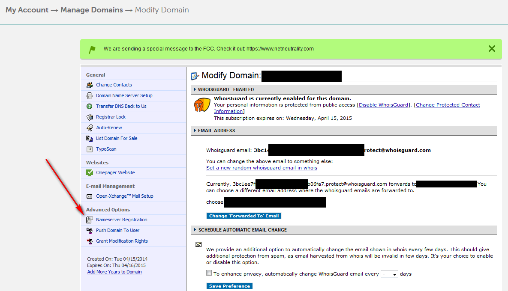
Task: Open Auto-Renew settings
Action: [x=109, y=128]
